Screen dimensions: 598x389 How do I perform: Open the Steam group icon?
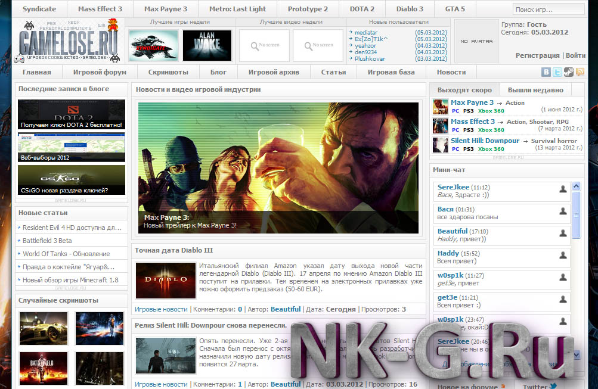569,72
